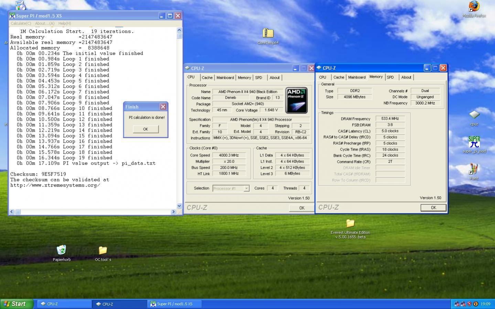
Task: Click title bar icon of CPU-Z CPU window
Action: (187, 68)
